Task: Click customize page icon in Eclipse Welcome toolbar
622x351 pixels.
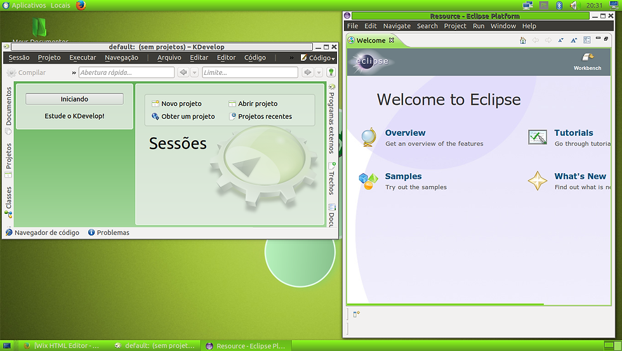Action: pos(586,40)
